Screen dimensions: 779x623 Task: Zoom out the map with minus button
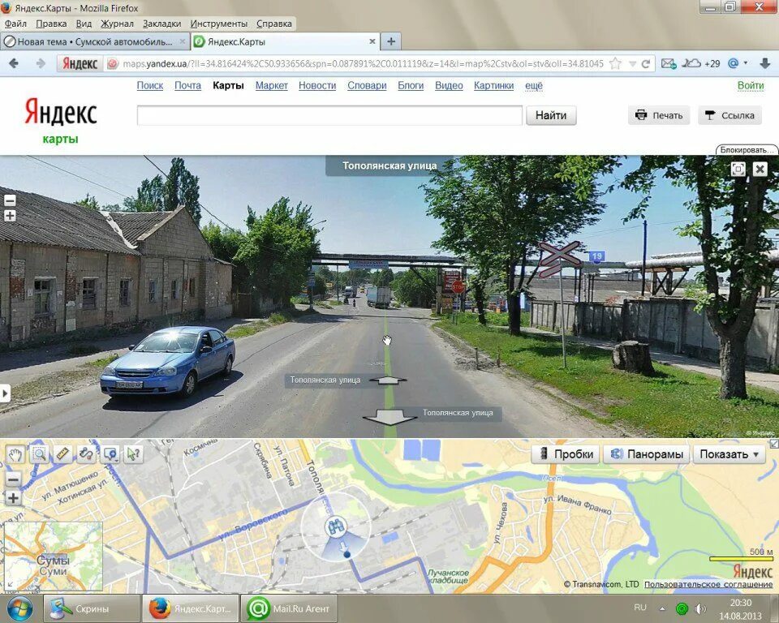coord(14,480)
